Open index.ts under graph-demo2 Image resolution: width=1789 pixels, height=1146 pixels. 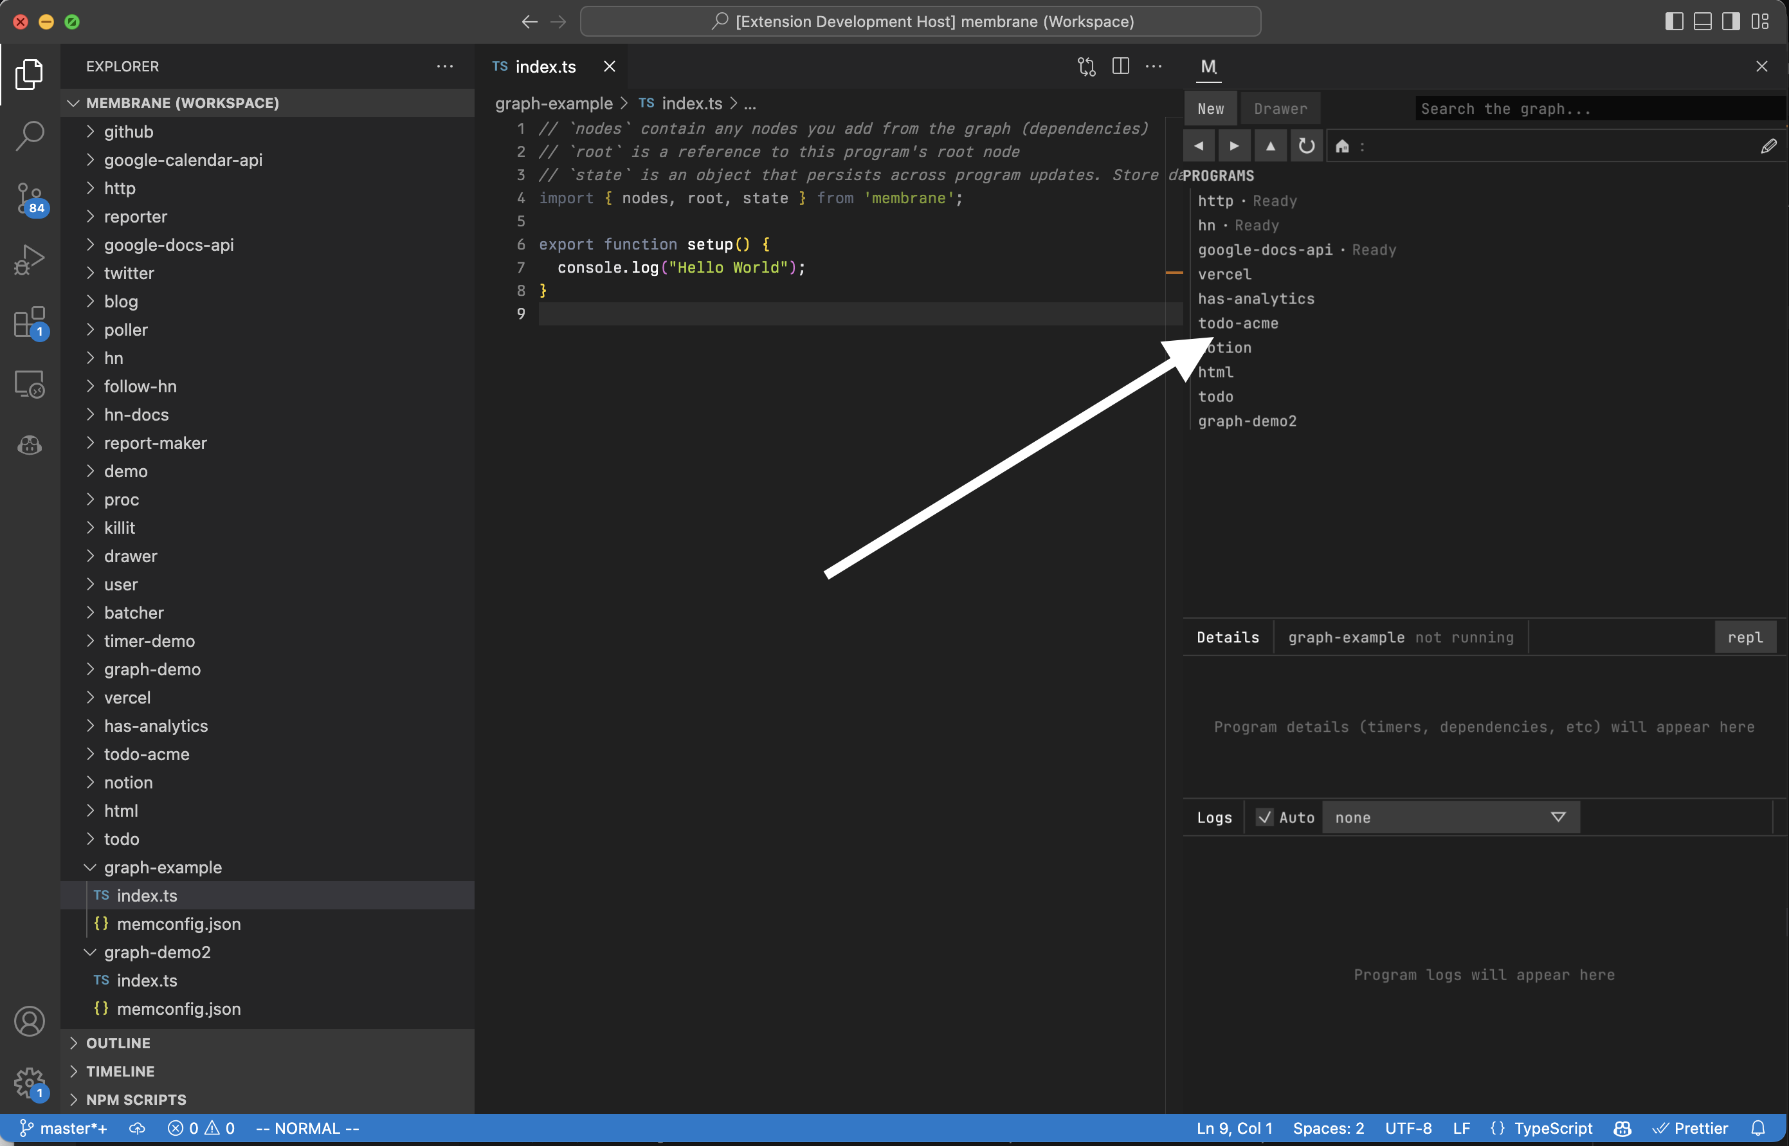[267, 980]
